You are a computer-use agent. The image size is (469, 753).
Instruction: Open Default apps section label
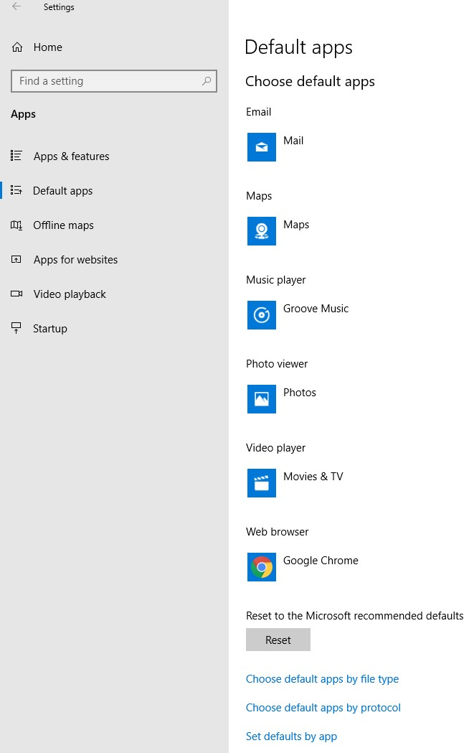(63, 191)
